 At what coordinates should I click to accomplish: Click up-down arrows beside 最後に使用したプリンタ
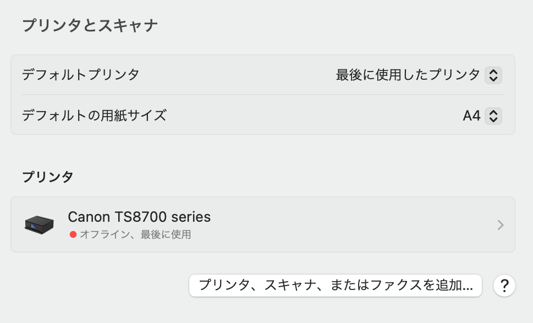493,75
